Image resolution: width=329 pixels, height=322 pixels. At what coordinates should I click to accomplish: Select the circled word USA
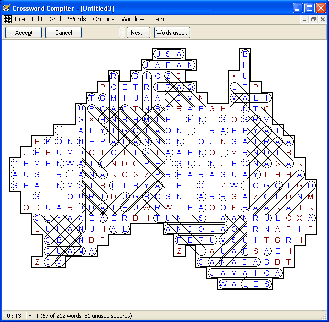click(168, 54)
